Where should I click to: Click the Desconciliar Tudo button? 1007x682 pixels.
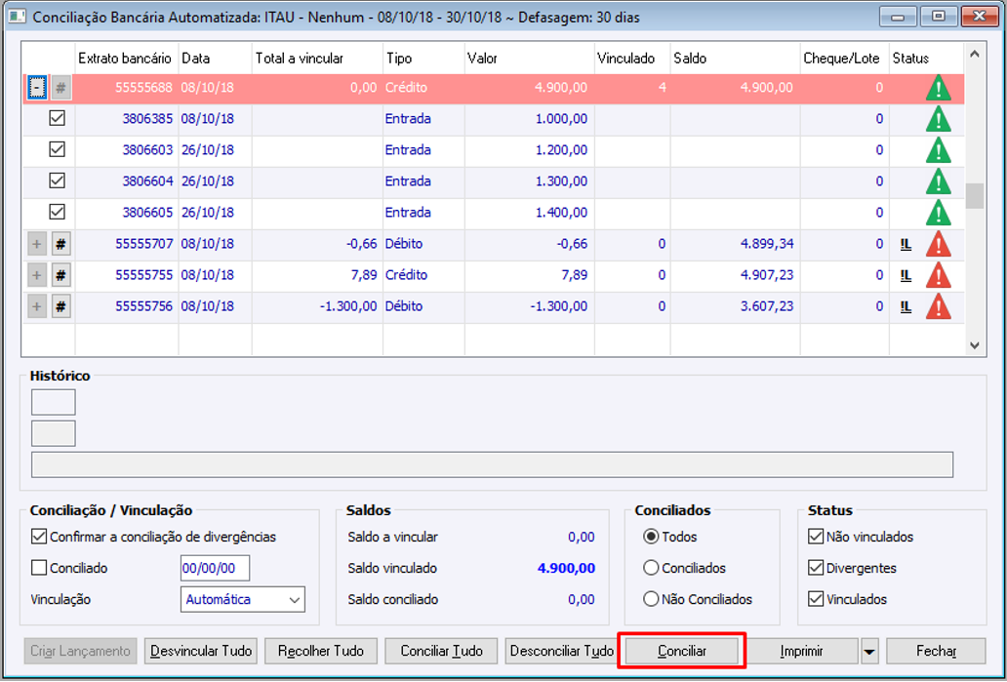pos(561,651)
